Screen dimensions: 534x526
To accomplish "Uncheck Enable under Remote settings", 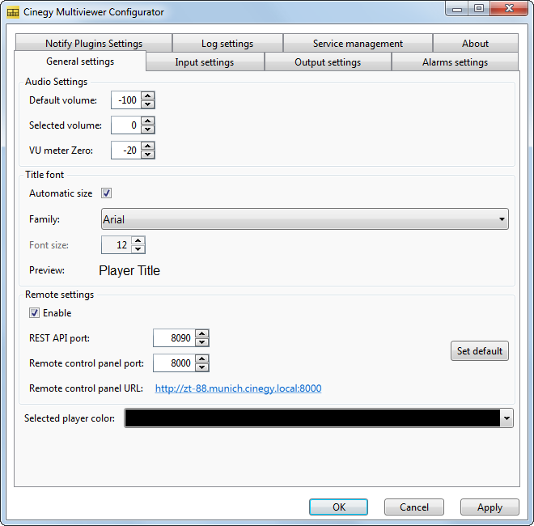I will 35,312.
